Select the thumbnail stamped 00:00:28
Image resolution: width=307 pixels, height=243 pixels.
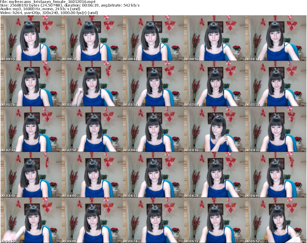coord(92,38)
